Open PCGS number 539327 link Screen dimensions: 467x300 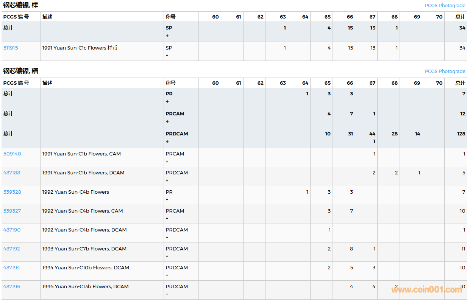pyautogui.click(x=12, y=211)
